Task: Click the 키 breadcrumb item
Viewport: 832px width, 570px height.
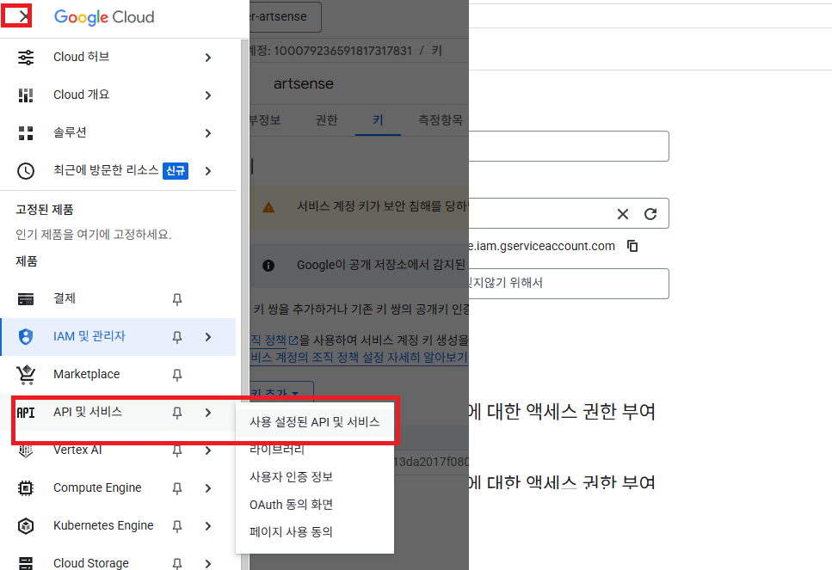Action: coord(436,51)
